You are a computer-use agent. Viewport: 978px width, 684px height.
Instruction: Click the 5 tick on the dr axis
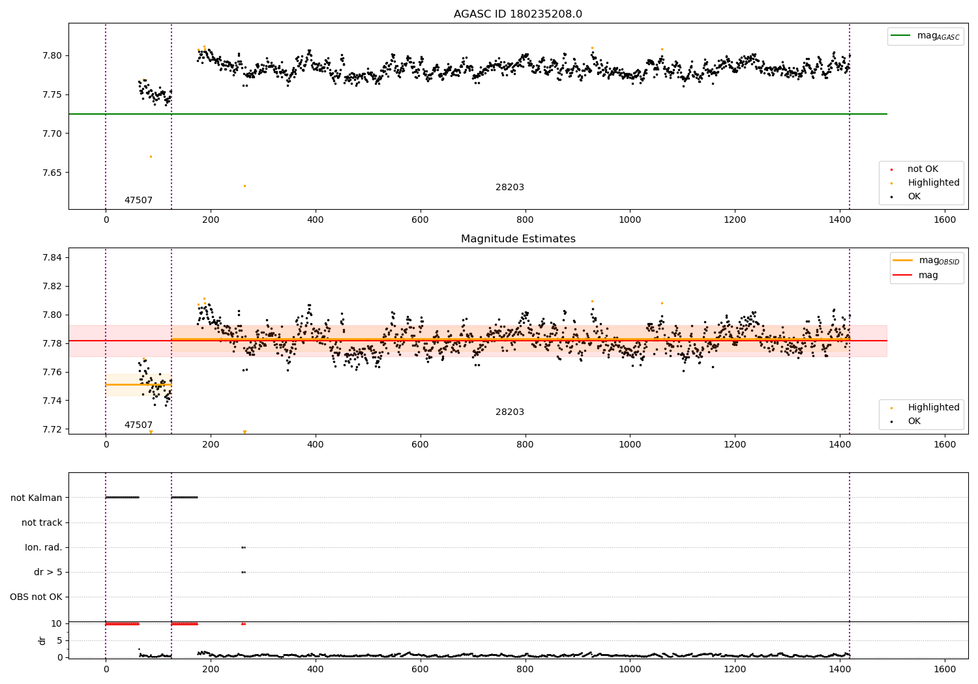tap(60, 640)
